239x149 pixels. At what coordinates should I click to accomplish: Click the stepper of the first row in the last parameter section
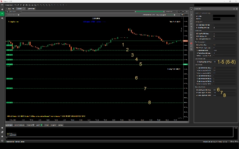(x=236, y=90)
